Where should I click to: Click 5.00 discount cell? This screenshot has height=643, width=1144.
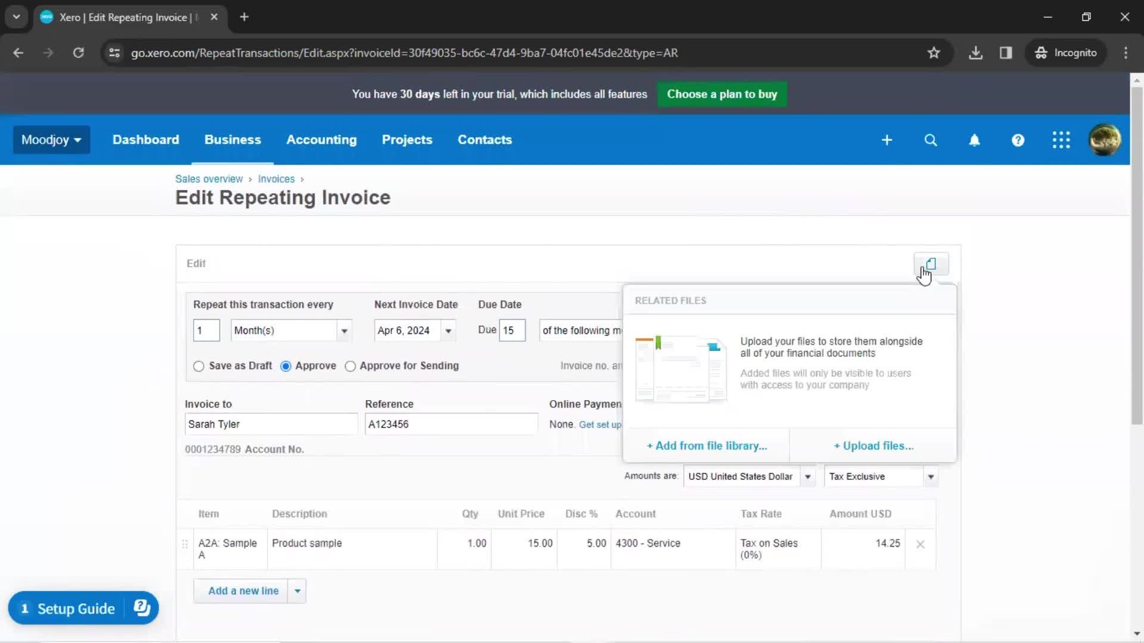click(584, 550)
